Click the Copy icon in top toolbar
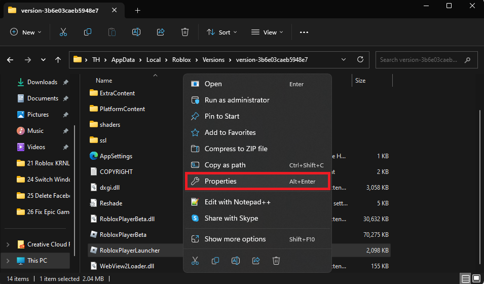 [x=88, y=32]
